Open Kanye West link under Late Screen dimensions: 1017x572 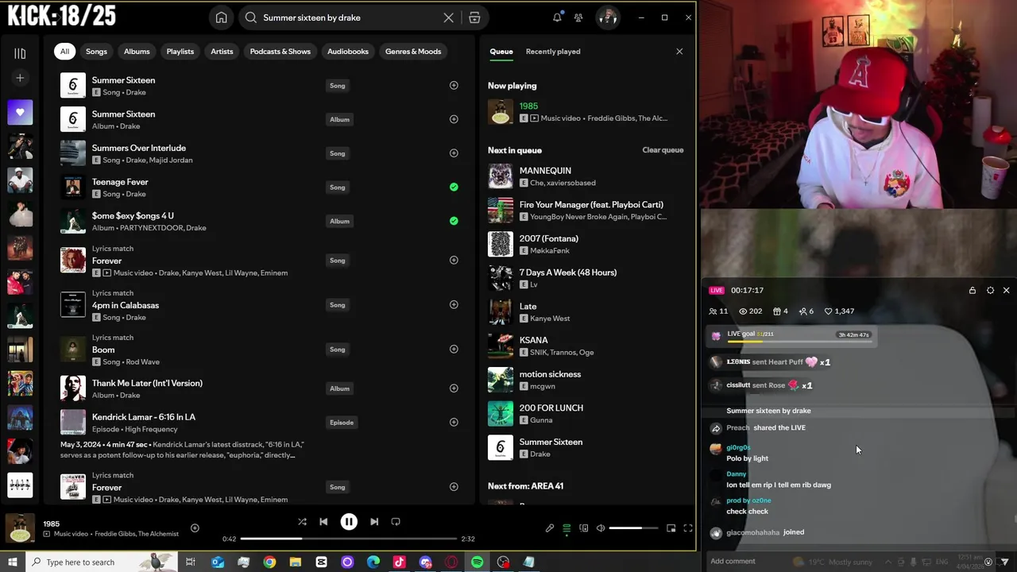click(x=550, y=319)
